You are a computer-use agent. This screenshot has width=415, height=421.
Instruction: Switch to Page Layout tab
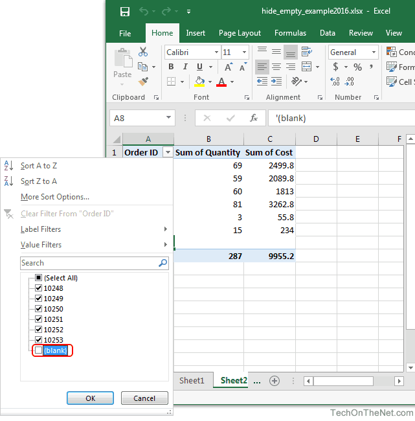240,33
